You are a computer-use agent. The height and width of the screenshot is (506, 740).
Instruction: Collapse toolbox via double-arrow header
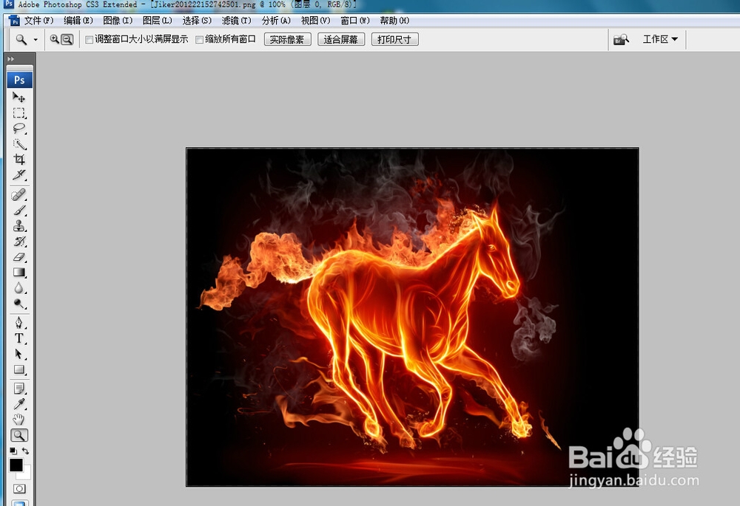[x=10, y=59]
